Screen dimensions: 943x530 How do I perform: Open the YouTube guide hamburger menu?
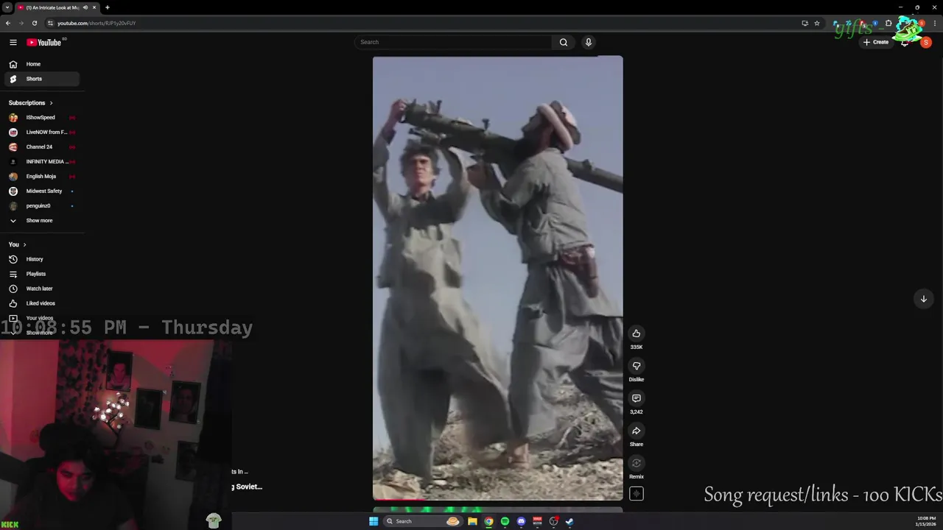[x=13, y=42]
